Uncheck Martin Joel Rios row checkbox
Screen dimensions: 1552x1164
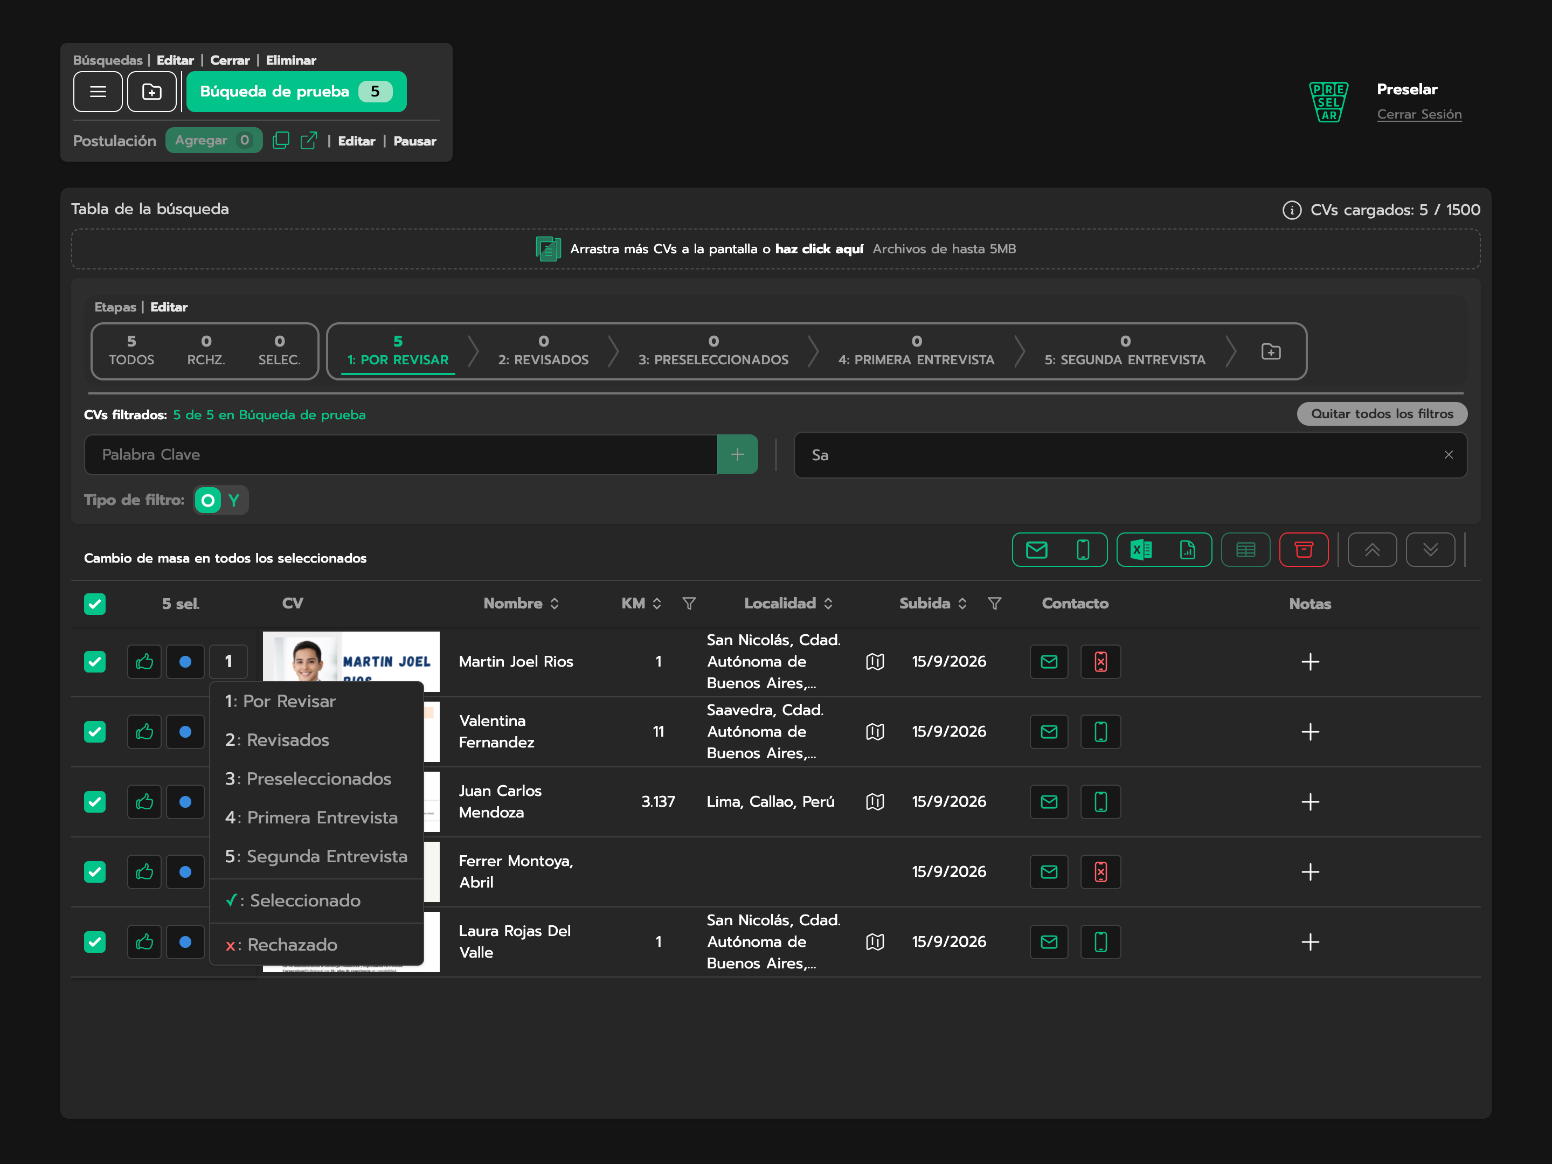[x=95, y=662]
